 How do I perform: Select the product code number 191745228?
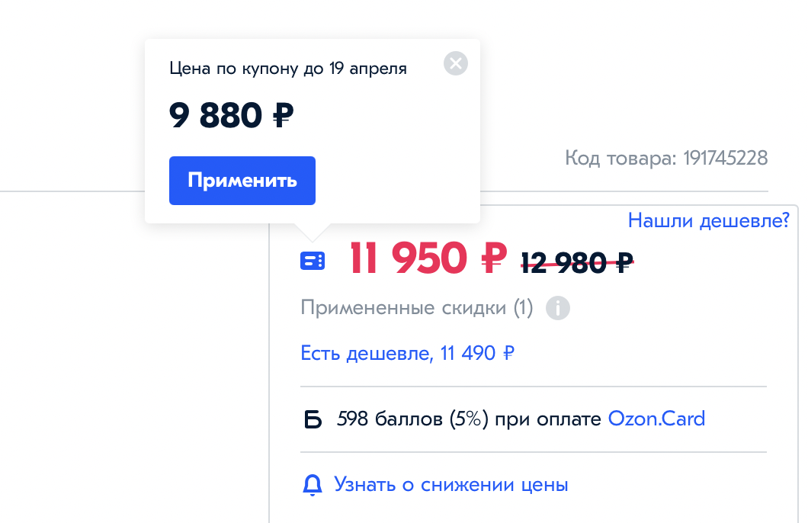pos(725,159)
